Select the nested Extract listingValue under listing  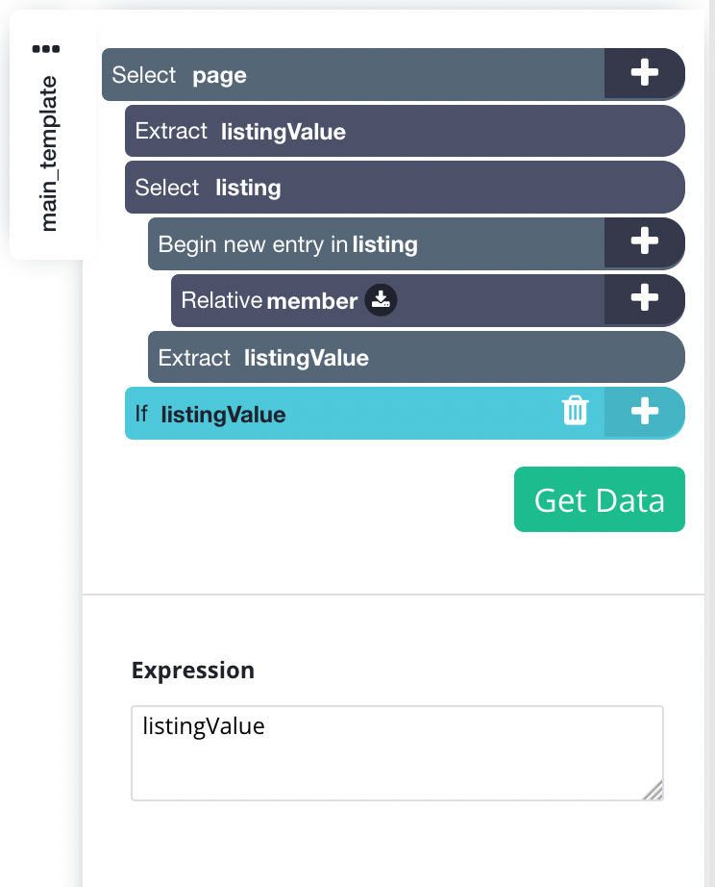(x=416, y=357)
